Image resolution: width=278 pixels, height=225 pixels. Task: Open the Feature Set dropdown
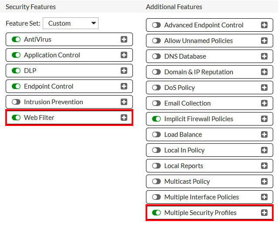point(71,23)
